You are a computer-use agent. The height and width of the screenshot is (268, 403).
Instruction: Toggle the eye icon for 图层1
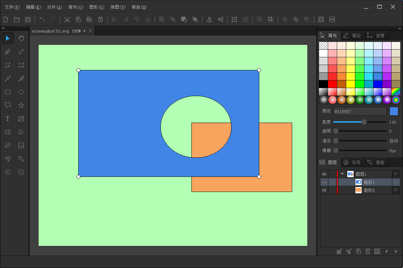click(324, 174)
